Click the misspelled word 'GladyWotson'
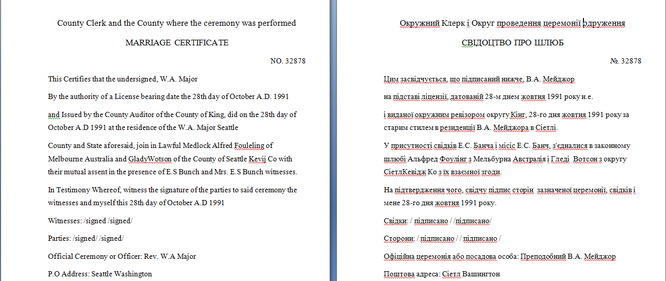Screen dimensions: 666x281 coord(150,158)
